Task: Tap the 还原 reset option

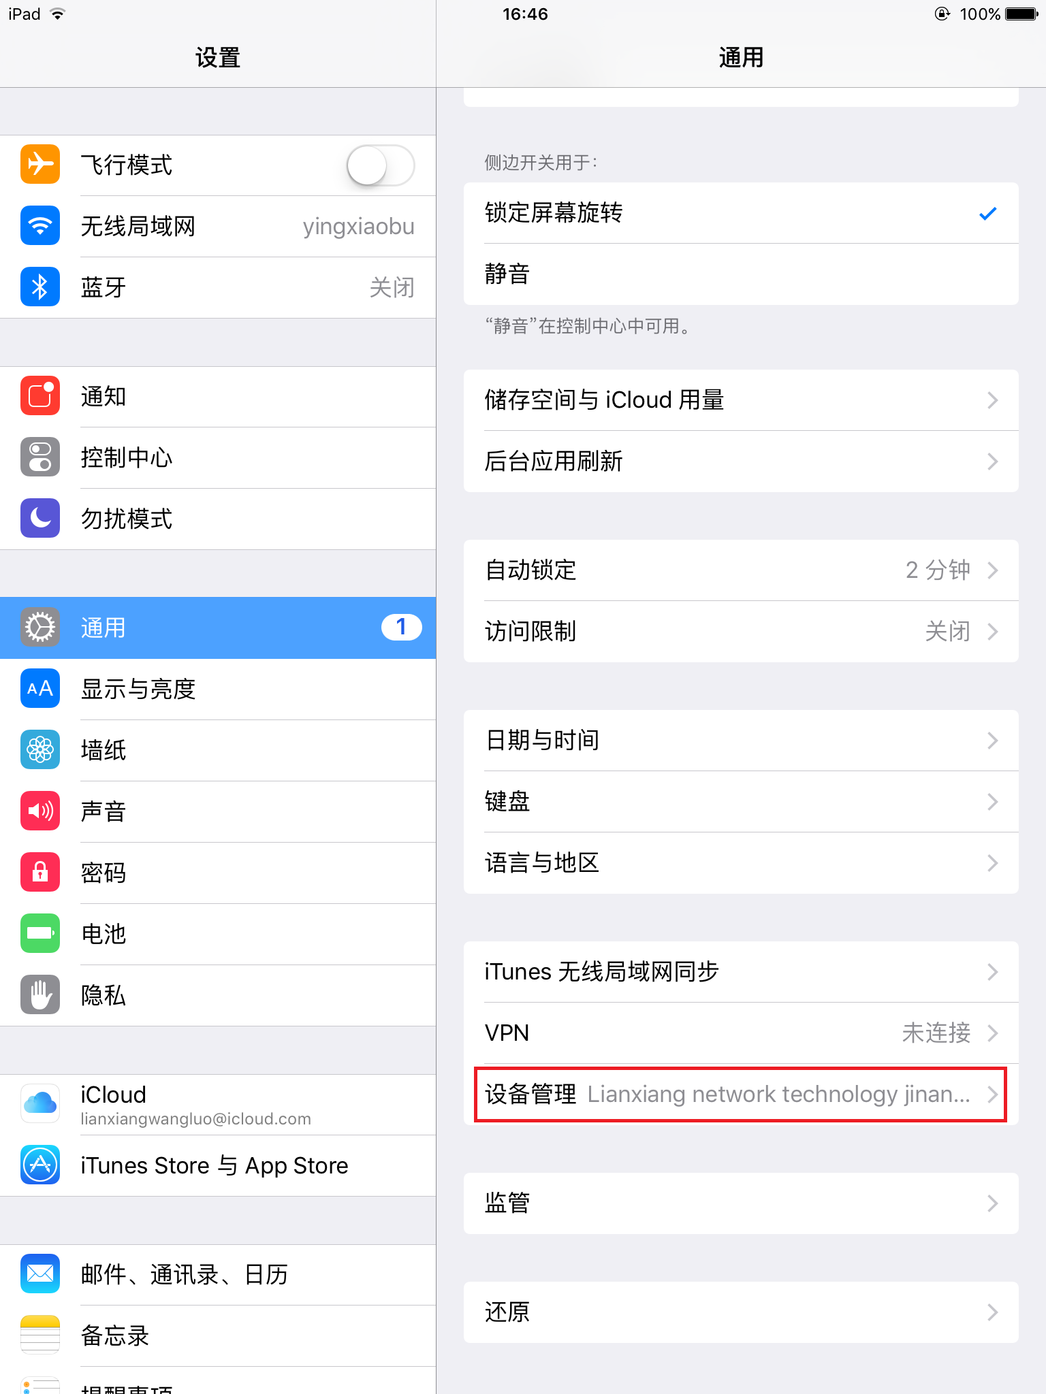Action: (x=741, y=1312)
